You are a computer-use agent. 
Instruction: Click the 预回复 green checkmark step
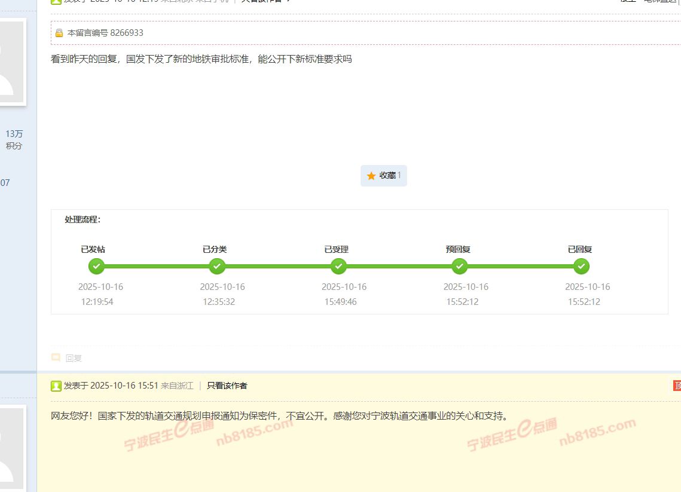(x=460, y=266)
